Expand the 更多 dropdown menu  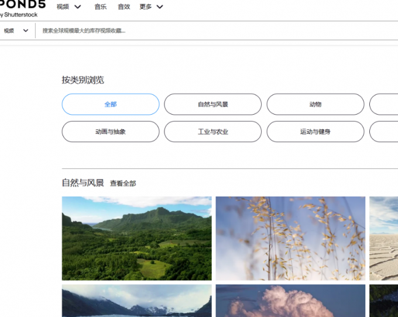click(151, 7)
